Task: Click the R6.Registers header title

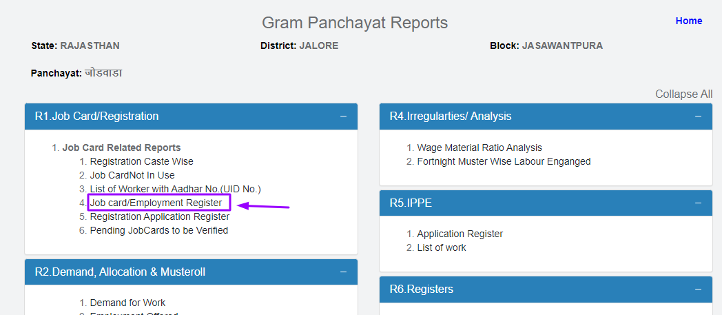Action: pyautogui.click(x=422, y=289)
